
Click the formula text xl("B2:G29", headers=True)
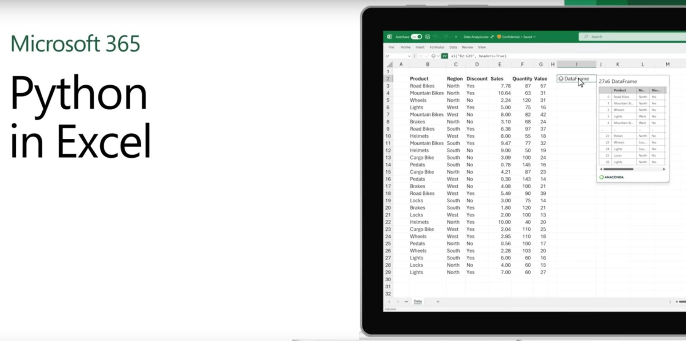[x=479, y=56]
